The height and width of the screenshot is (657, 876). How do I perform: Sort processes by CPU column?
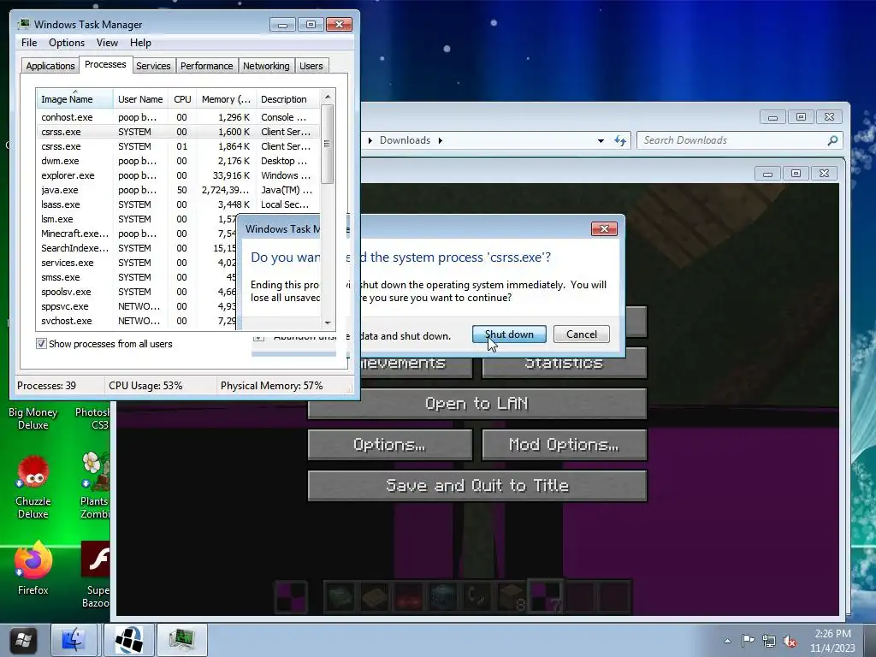(182, 99)
